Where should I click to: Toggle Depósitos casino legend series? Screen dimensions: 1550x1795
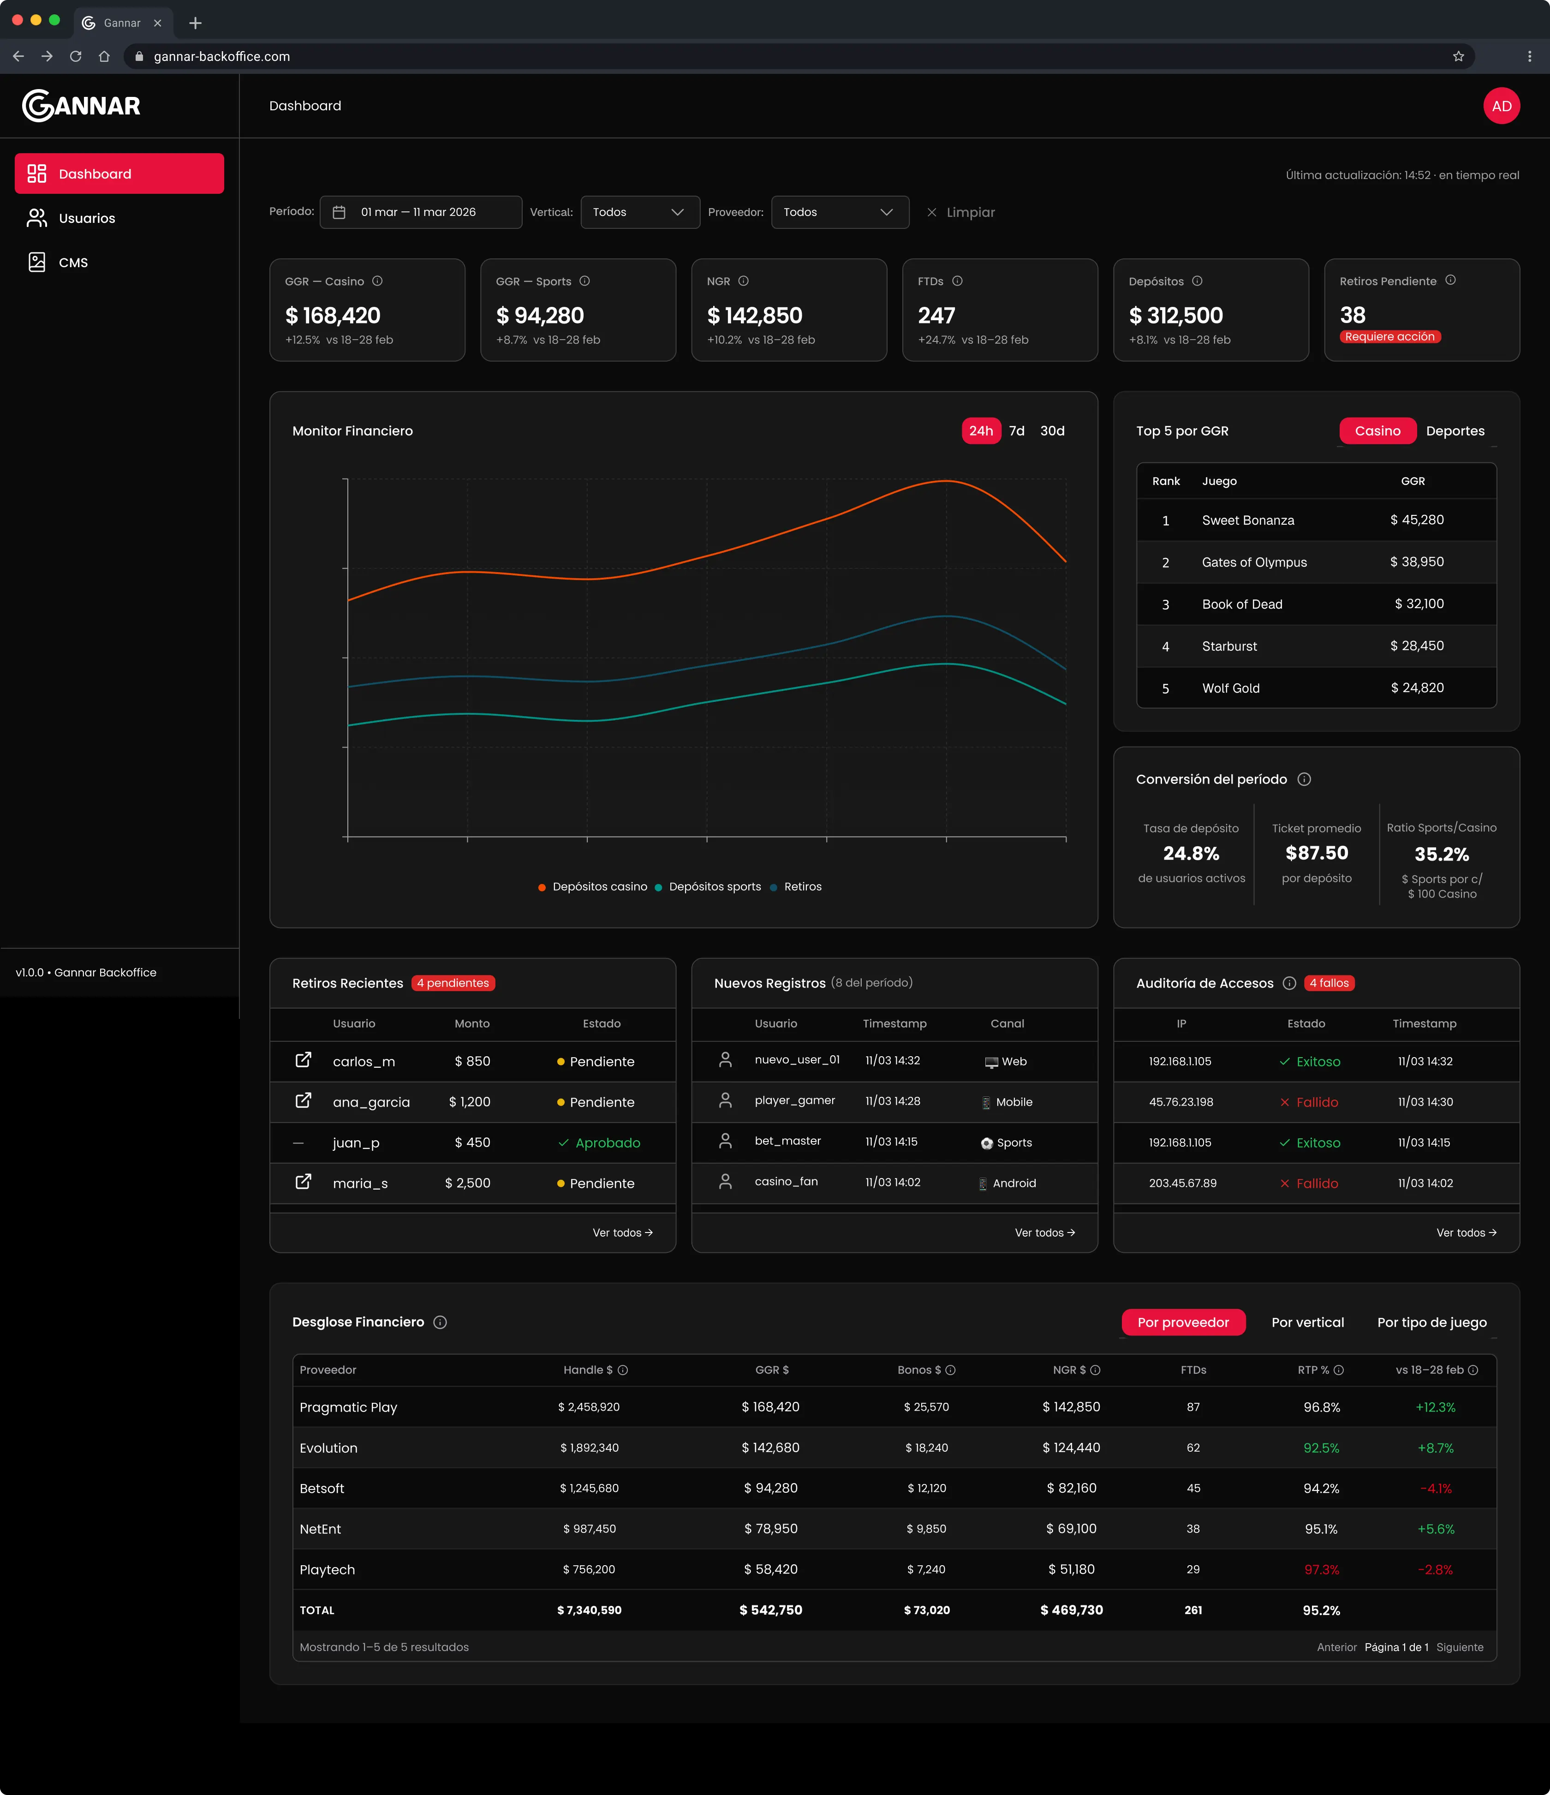point(592,886)
